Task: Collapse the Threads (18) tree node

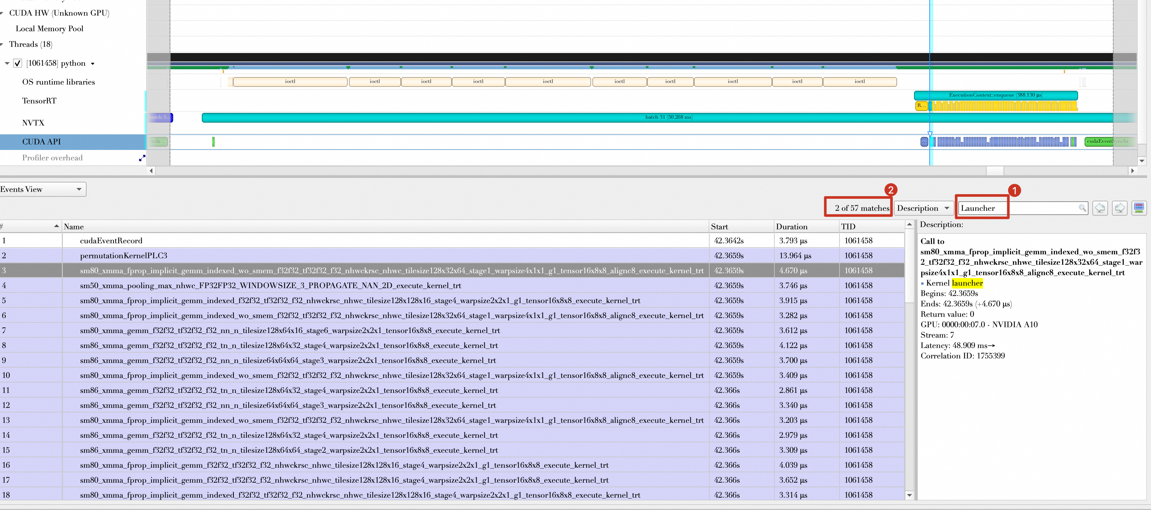Action: 2,44
